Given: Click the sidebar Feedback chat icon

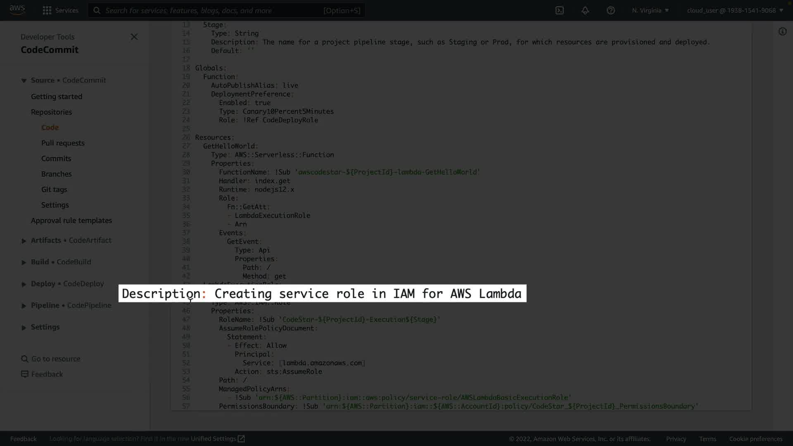Looking at the screenshot, I should [x=25, y=374].
